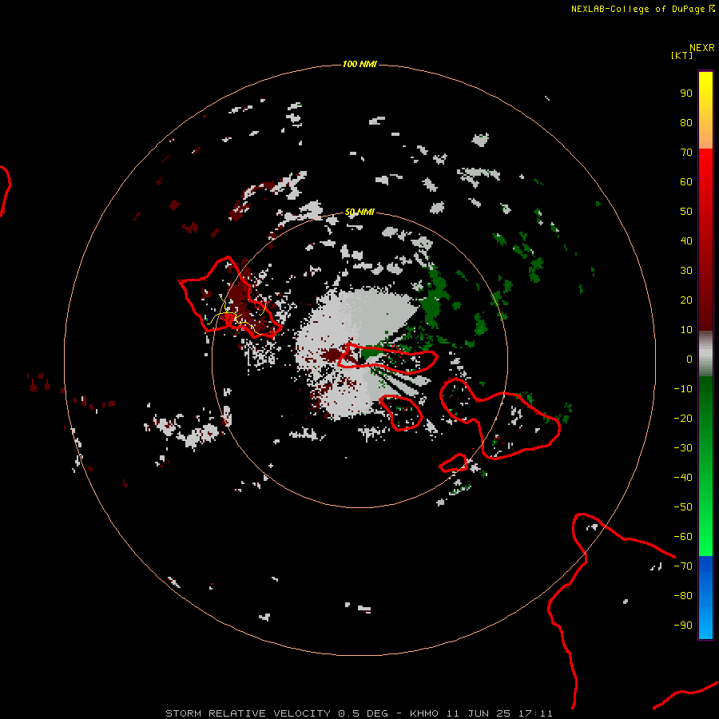719x719 pixels.
Task: Click the large gray velocity echo at radar center
Action: pos(358,353)
